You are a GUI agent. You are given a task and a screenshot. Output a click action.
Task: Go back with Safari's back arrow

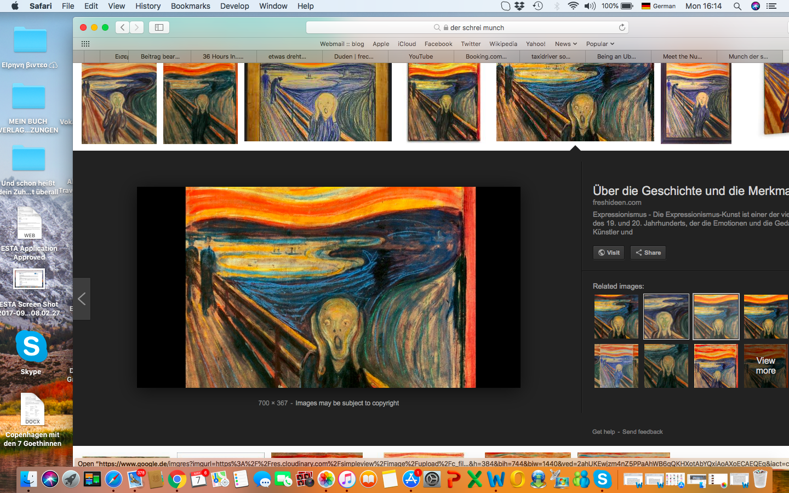123,27
